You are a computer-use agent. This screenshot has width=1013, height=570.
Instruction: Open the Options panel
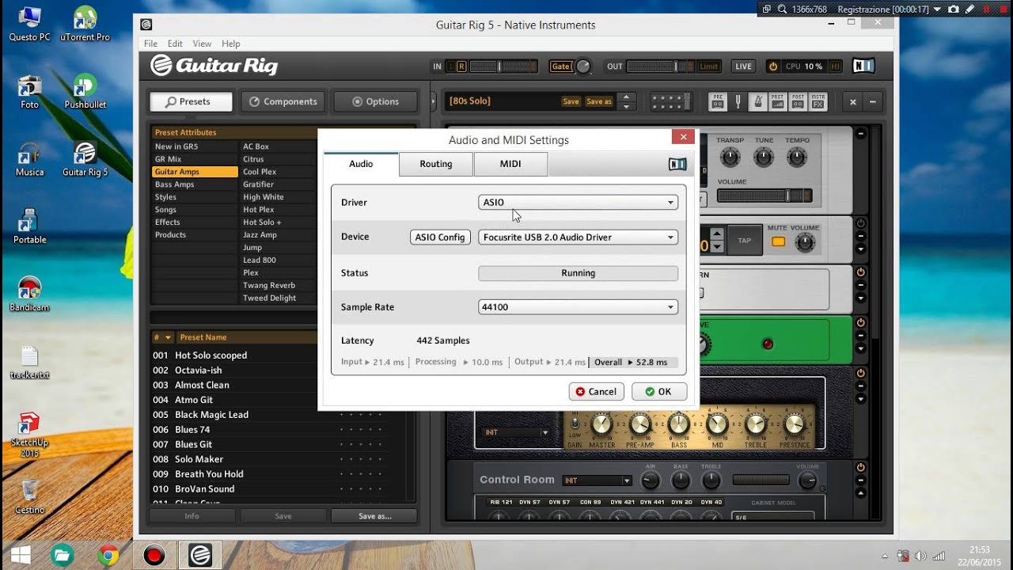[376, 101]
